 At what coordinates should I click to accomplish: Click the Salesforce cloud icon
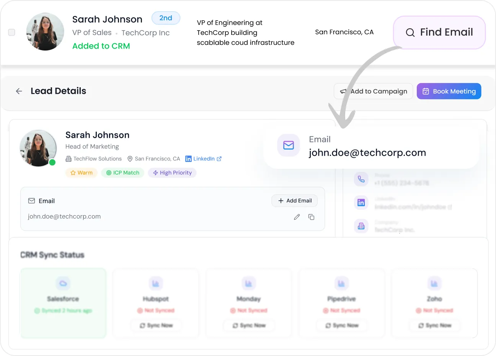[63, 284]
